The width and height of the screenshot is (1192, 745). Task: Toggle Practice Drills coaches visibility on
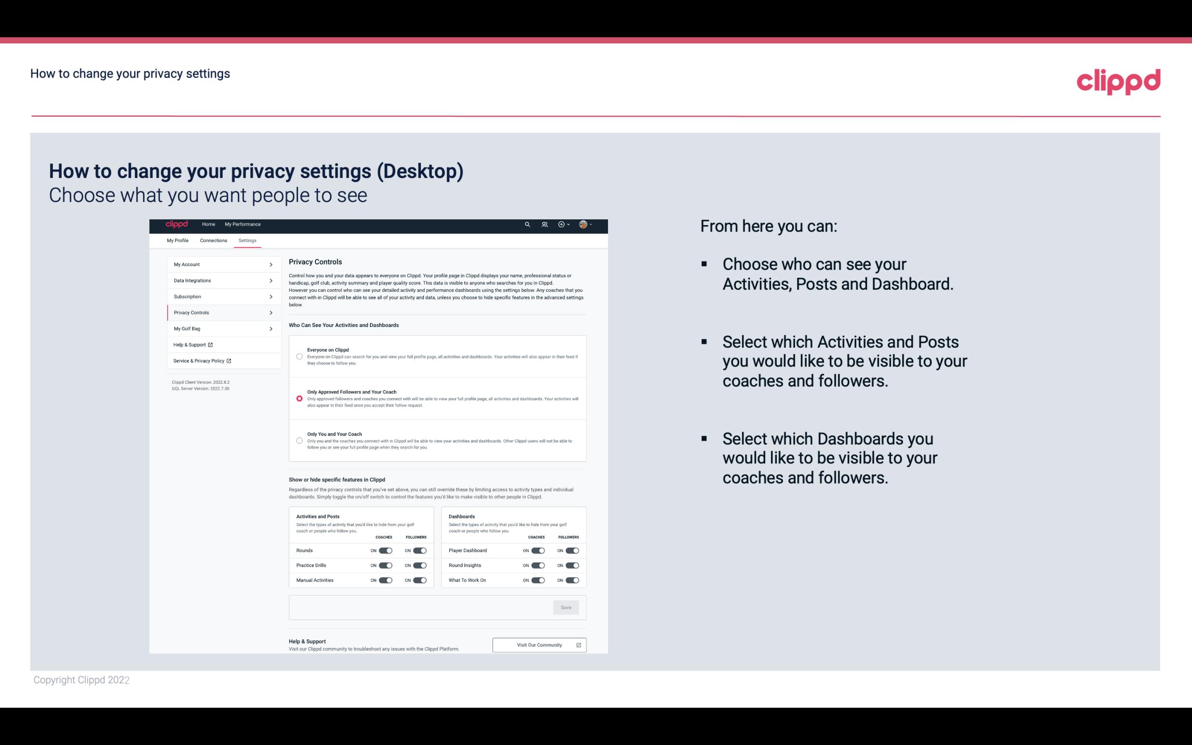[x=384, y=566]
